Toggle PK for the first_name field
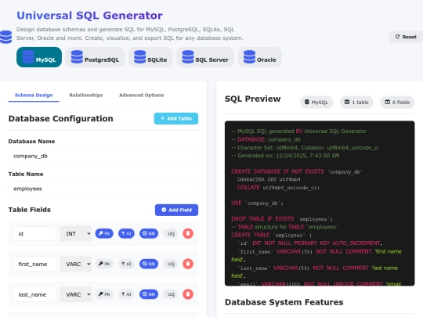 coord(104,264)
